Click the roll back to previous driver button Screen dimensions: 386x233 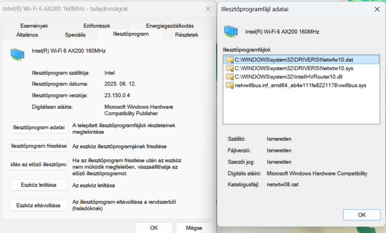39,164
